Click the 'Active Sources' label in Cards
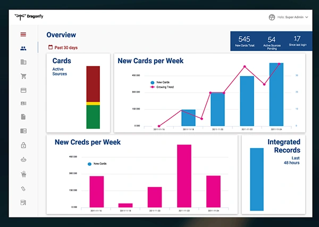The image size is (319, 227). tap(60, 71)
